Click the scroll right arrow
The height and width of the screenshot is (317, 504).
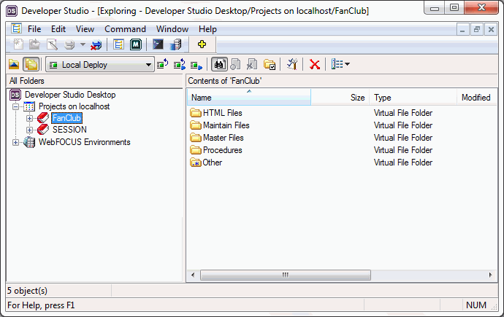pos(491,275)
